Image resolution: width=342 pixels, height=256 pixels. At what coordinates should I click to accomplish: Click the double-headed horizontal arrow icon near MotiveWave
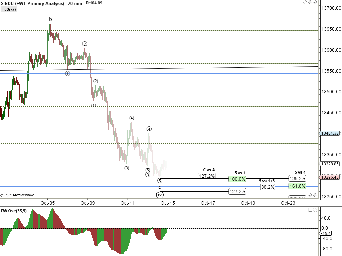[3, 195]
